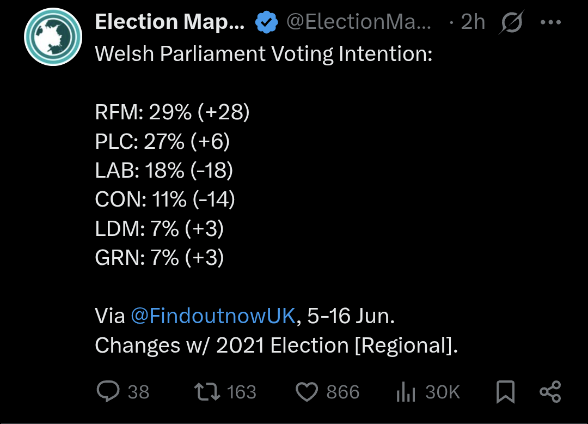The height and width of the screenshot is (424, 588).
Task: Open the @FindoutnowUK mention link
Action: tap(213, 316)
